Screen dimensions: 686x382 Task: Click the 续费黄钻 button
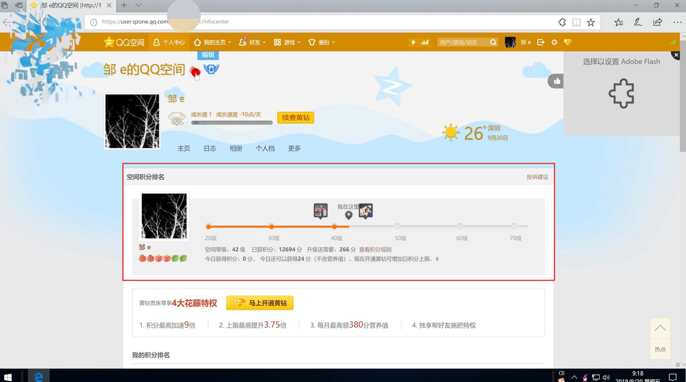click(x=296, y=118)
